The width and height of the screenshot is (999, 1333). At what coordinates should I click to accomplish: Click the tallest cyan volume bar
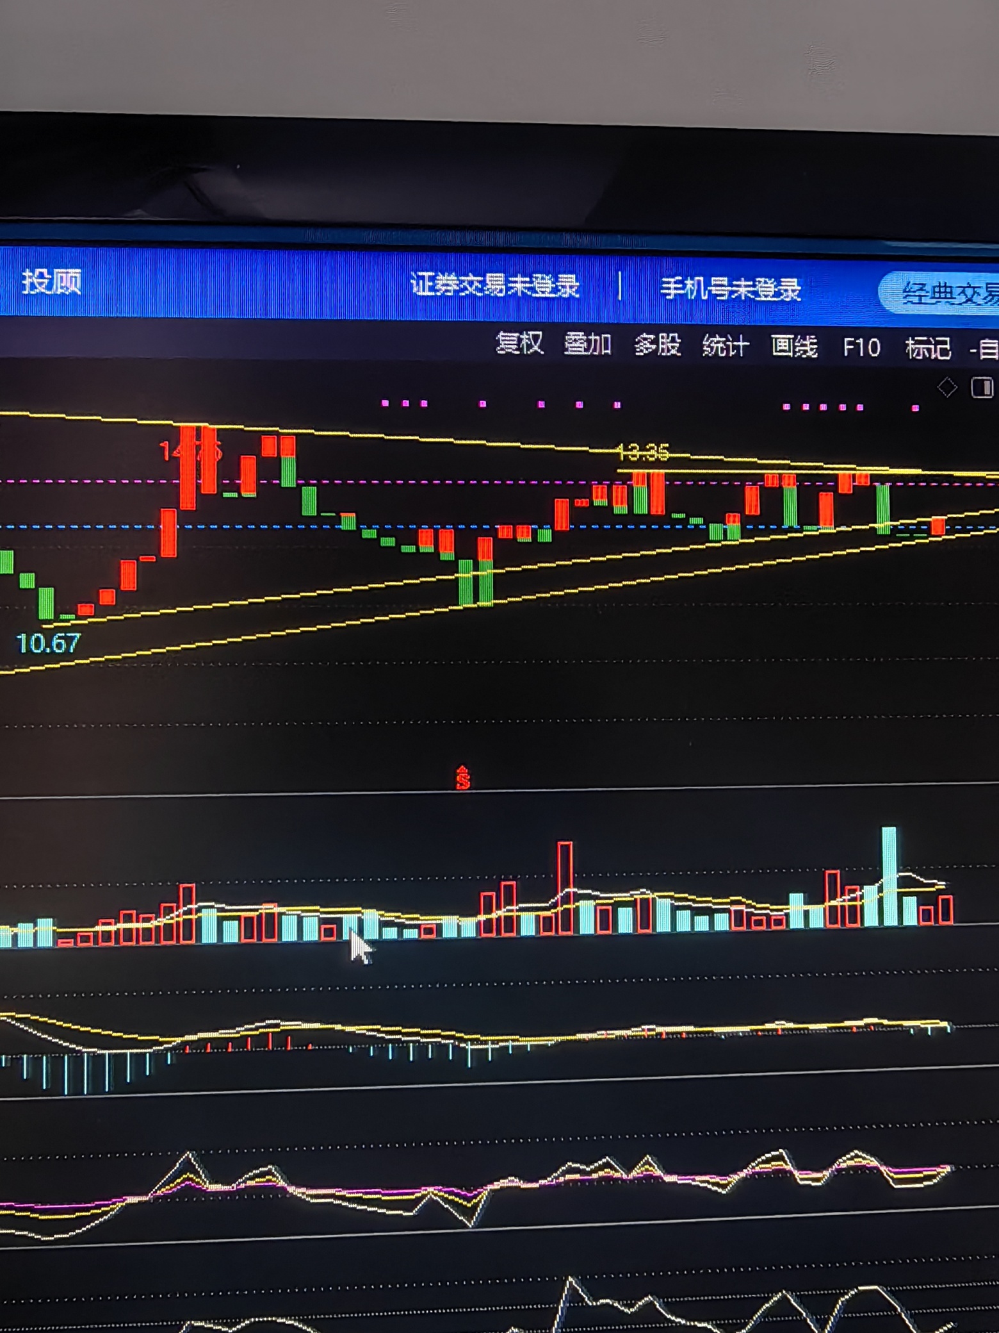(x=889, y=876)
